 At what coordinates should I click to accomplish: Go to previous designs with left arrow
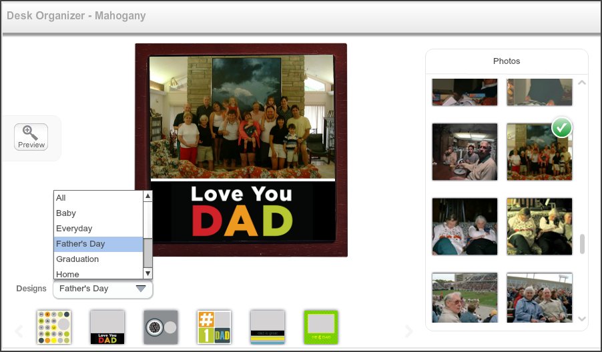[x=19, y=331]
